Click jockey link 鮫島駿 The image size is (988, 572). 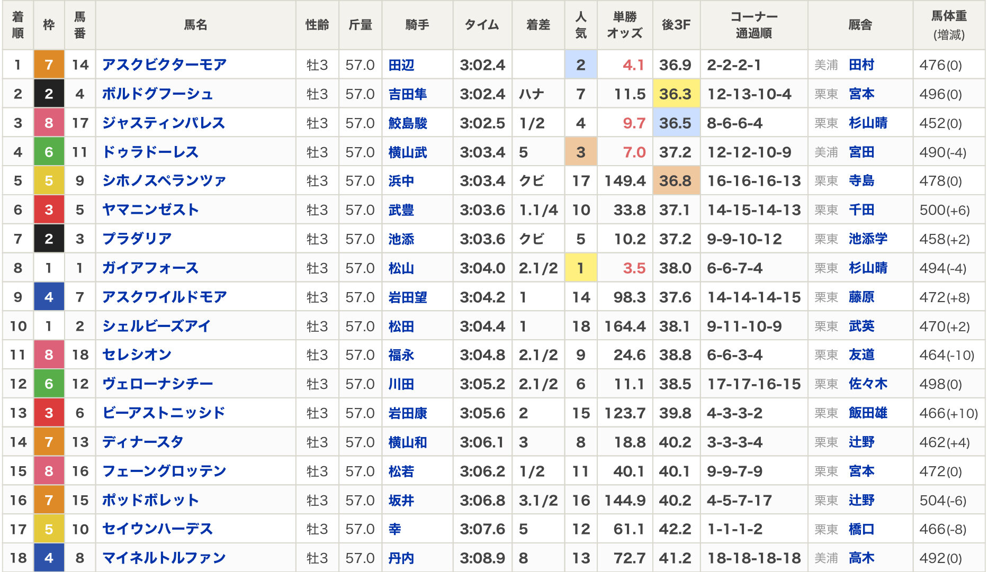click(x=407, y=123)
